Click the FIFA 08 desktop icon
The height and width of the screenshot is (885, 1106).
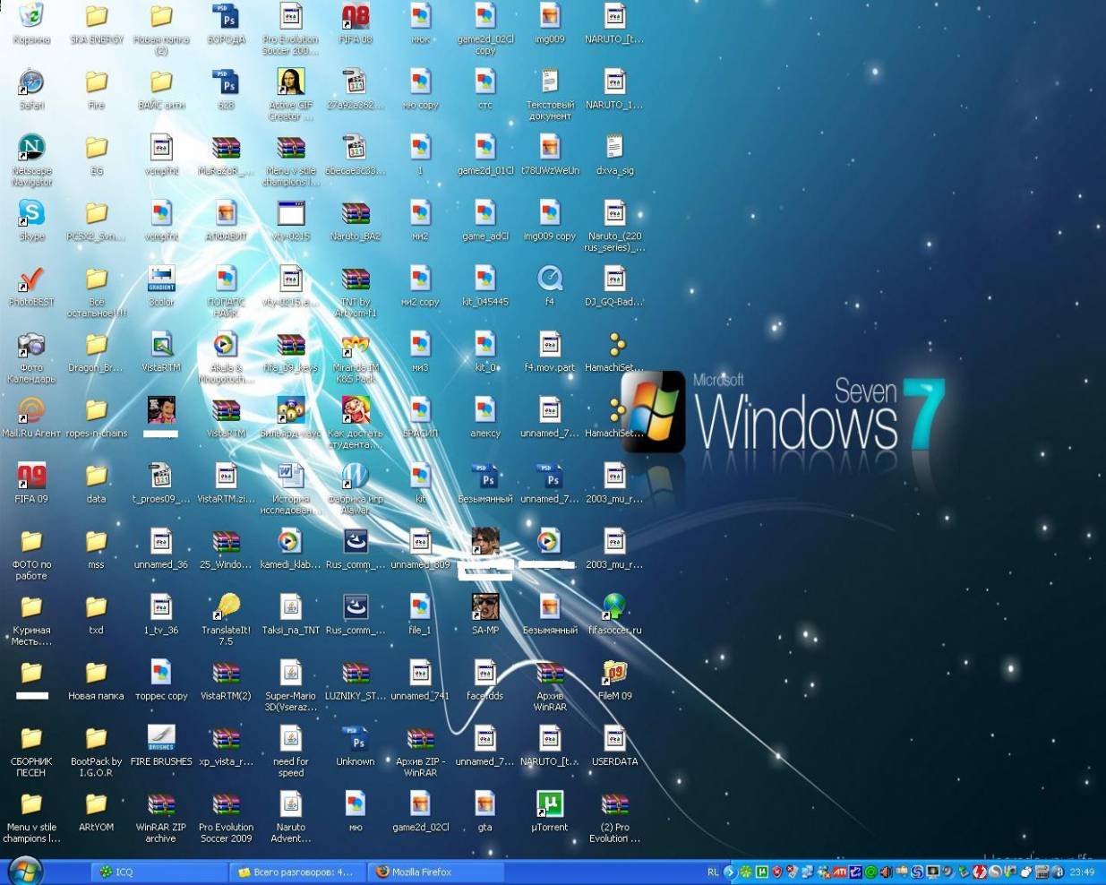[x=356, y=18]
